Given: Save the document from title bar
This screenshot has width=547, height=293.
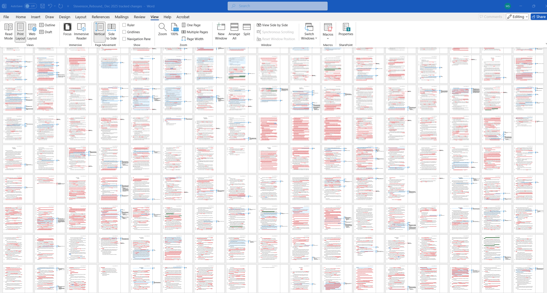Looking at the screenshot, I should tap(42, 6).
